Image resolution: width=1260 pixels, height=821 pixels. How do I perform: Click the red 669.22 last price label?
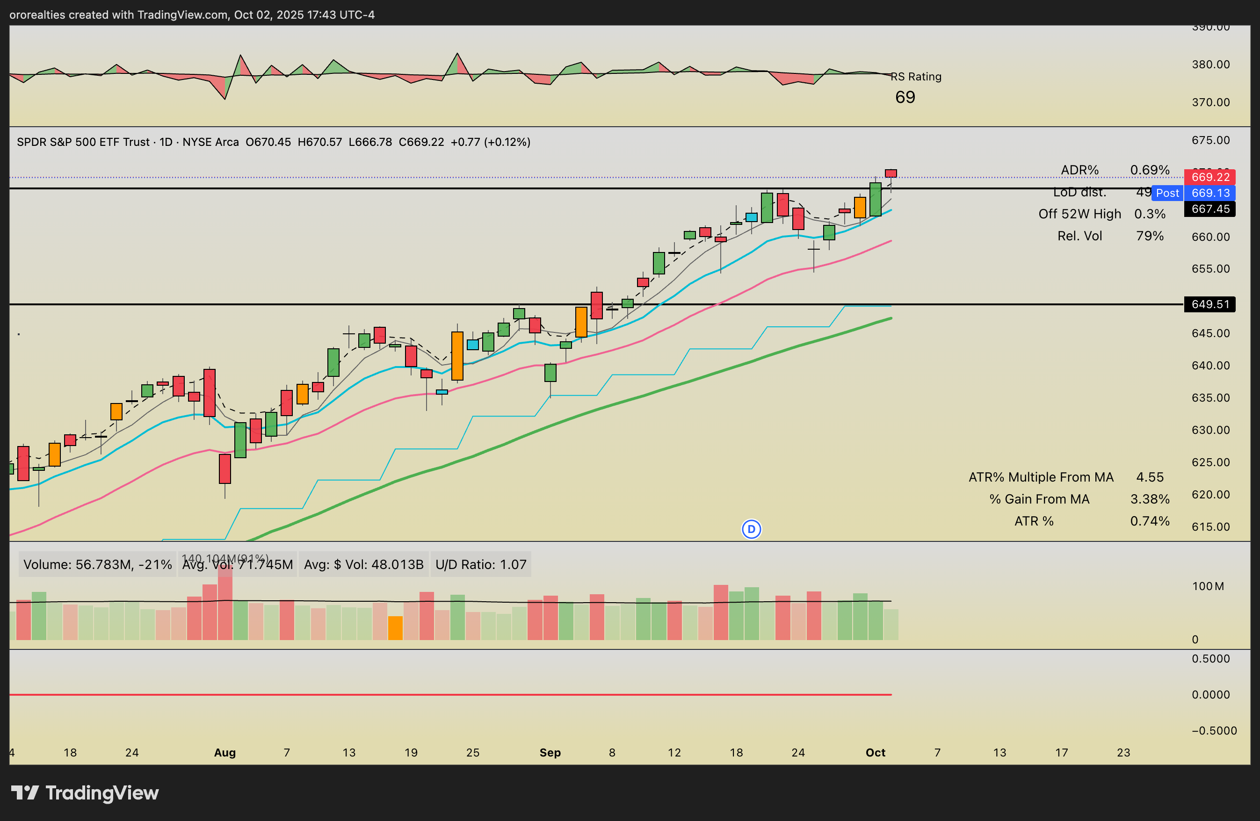coord(1209,177)
